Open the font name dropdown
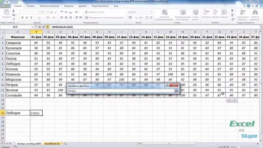The height and width of the screenshot is (148, 263). [40, 12]
